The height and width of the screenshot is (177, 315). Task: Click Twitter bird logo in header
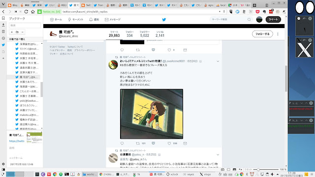[164, 20]
